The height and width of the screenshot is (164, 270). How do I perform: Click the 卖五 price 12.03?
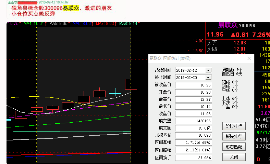tap(240, 43)
